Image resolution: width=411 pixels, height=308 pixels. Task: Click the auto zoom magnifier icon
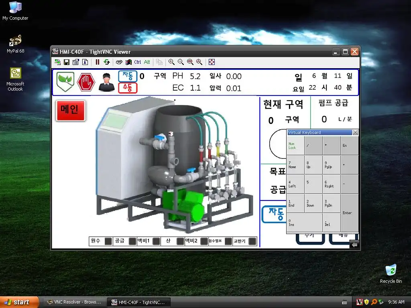[199, 62]
